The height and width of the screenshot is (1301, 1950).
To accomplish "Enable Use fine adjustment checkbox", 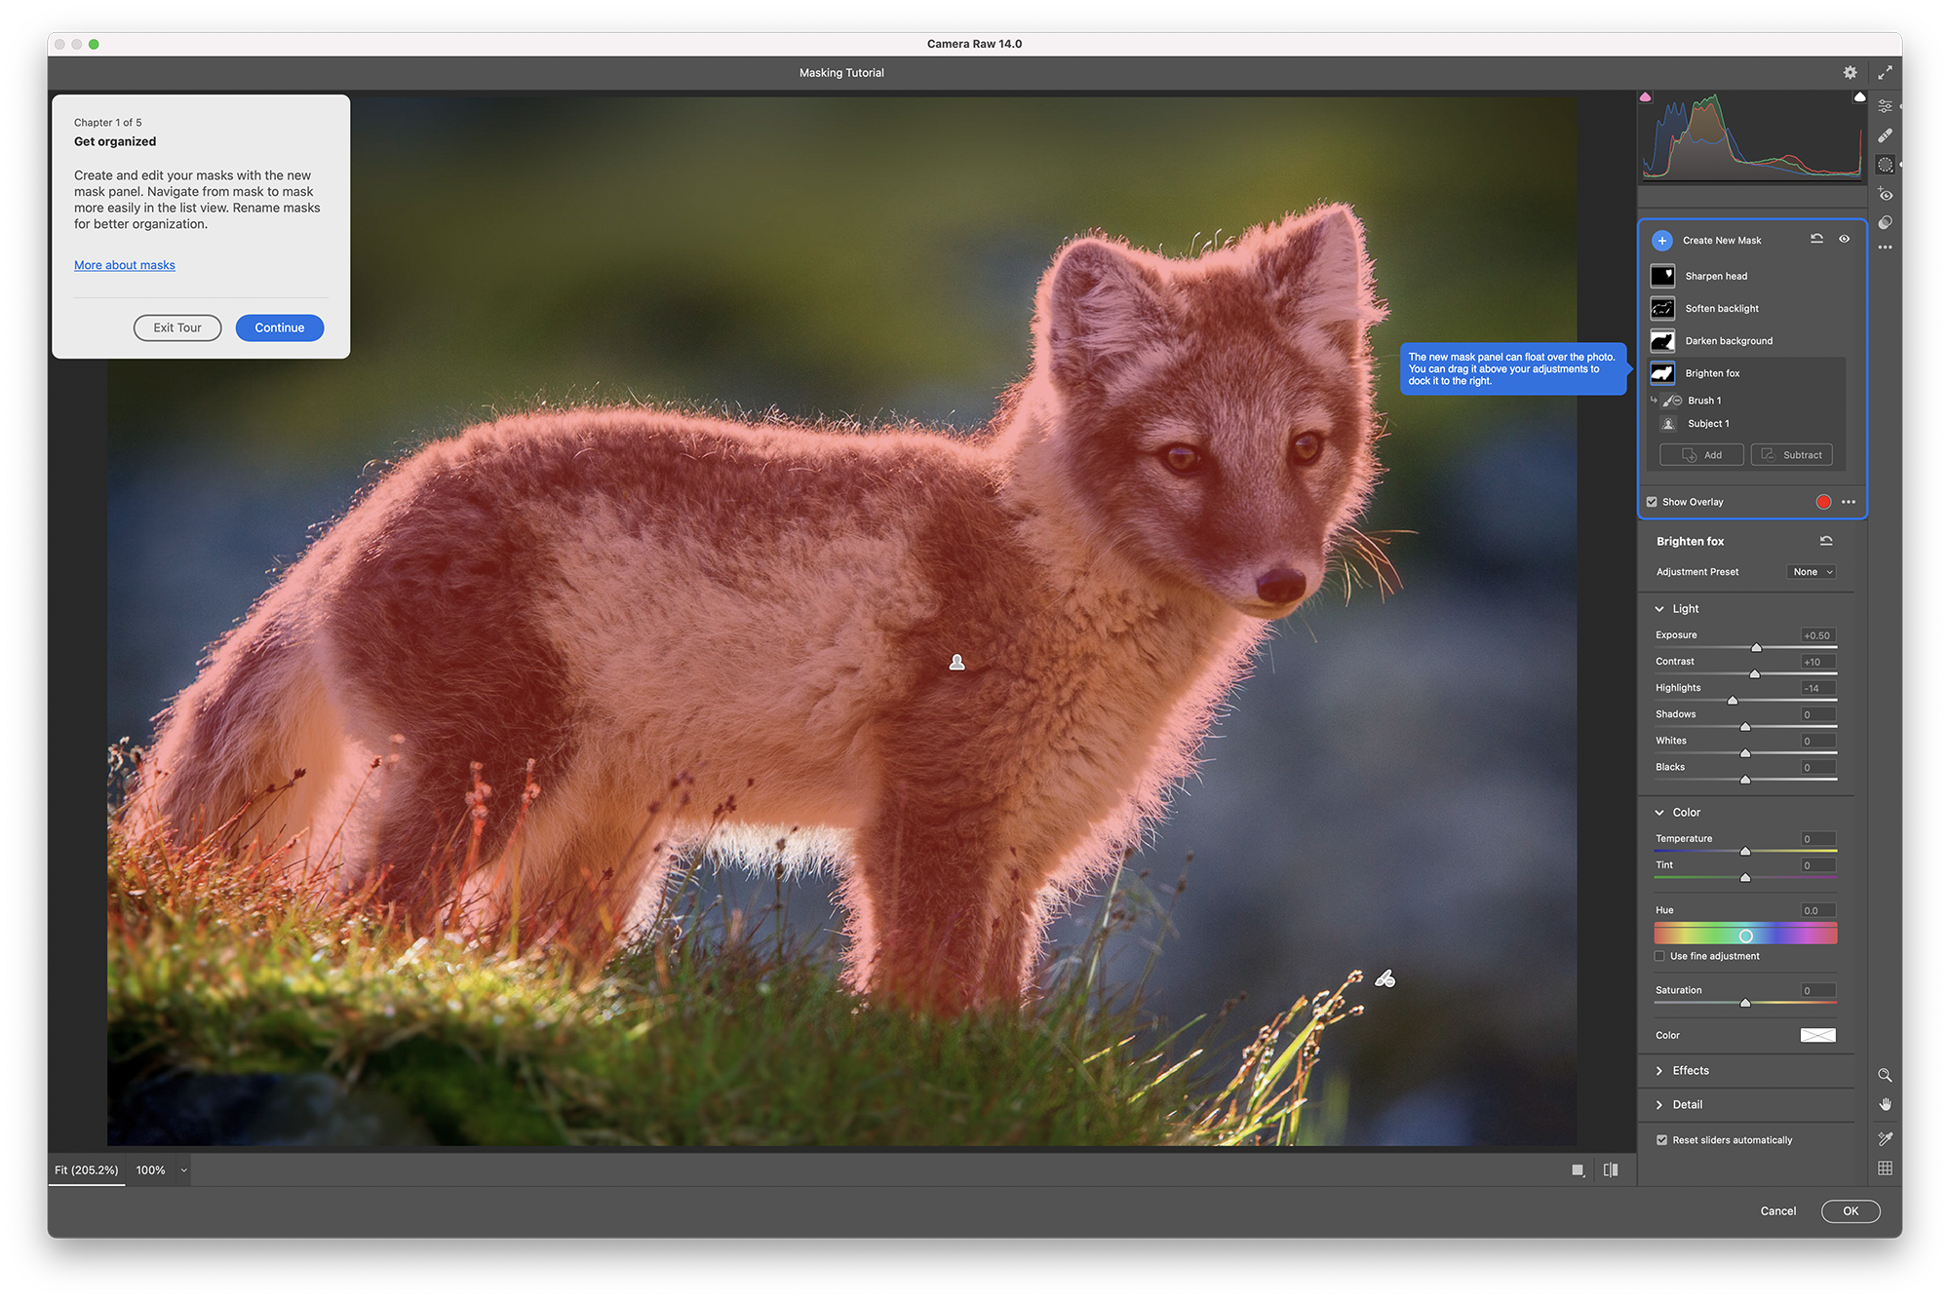I will [1659, 956].
